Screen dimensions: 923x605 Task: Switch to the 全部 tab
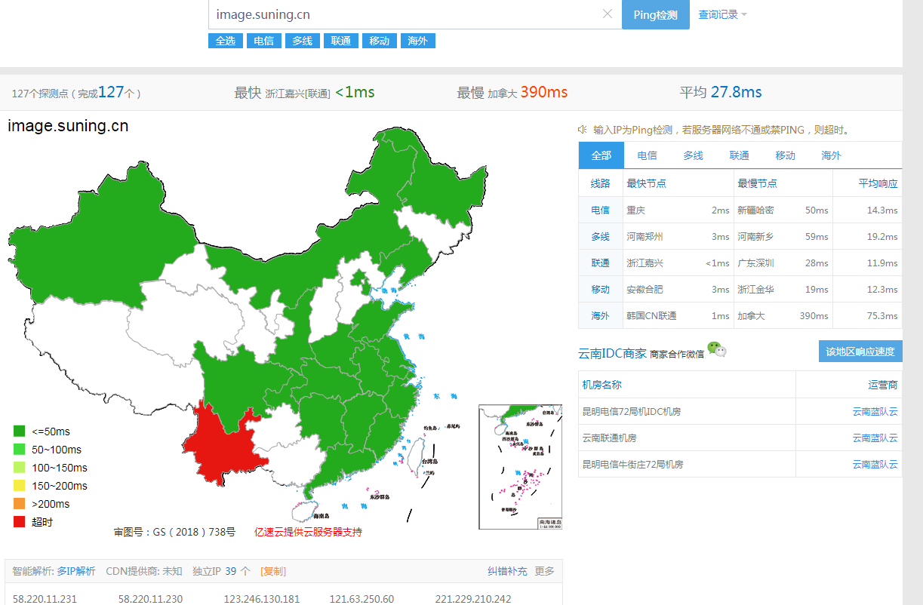pos(601,155)
